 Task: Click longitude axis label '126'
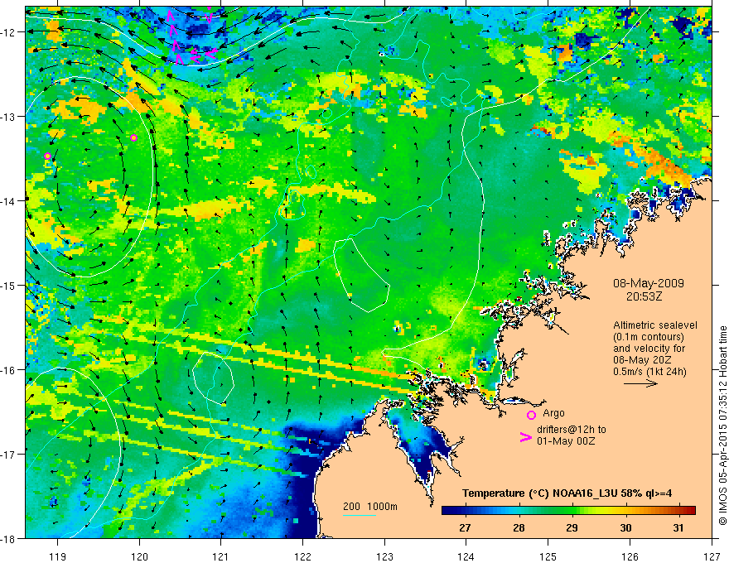click(x=630, y=556)
